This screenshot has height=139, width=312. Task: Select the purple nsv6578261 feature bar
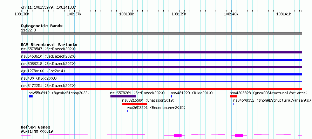point(123,96)
